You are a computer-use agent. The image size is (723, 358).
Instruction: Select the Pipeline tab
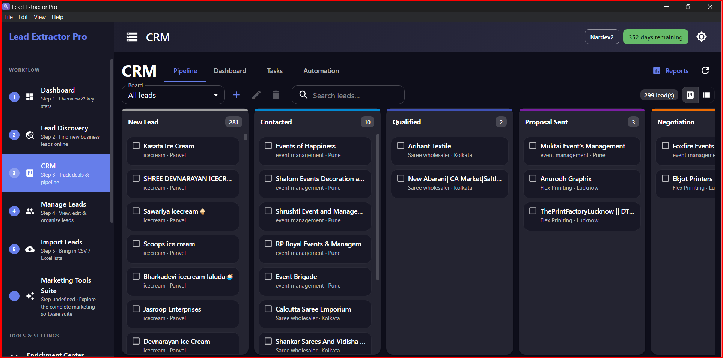pos(185,71)
